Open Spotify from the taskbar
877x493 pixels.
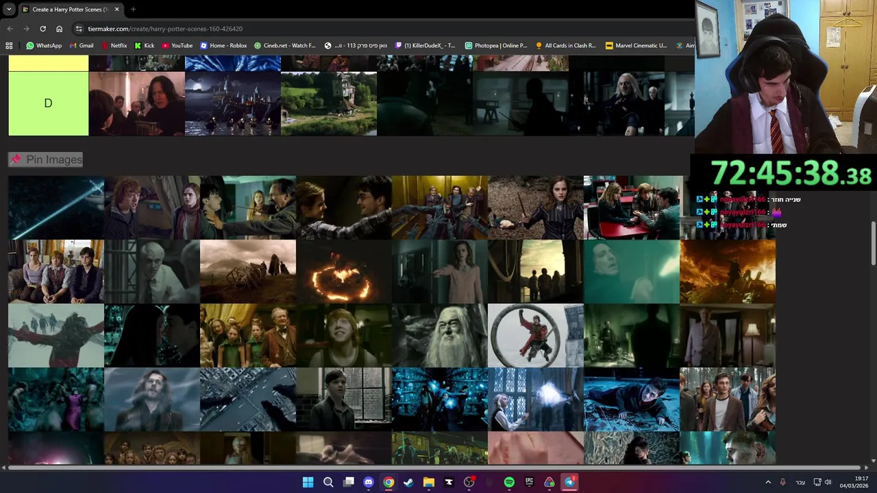tap(509, 482)
